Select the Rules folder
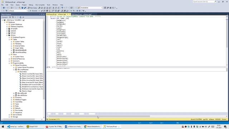229x129 pixels. pyautogui.click(x=17, y=106)
